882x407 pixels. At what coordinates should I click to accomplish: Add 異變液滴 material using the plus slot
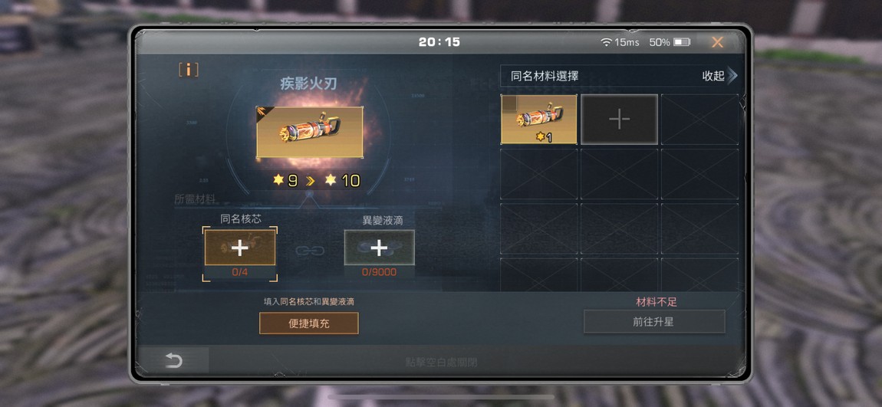tap(379, 248)
